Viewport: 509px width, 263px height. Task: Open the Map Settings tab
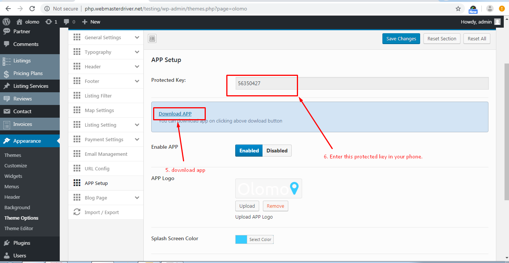coord(99,110)
